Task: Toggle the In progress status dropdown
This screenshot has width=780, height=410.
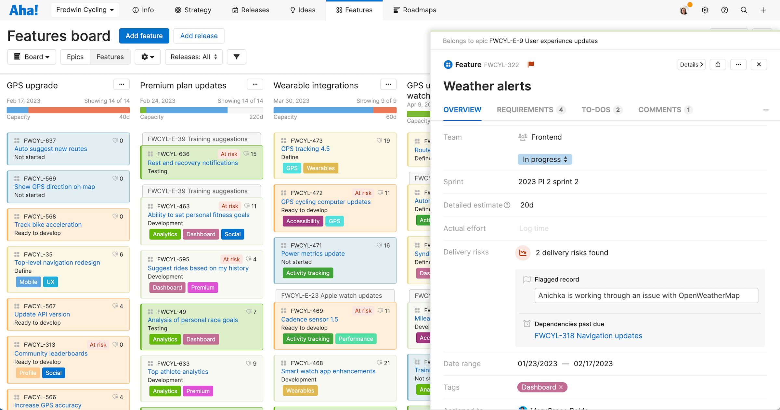Action: 543,159
